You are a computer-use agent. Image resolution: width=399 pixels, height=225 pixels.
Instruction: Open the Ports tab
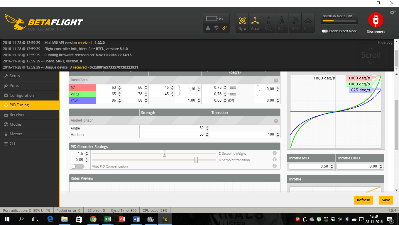tap(29, 86)
